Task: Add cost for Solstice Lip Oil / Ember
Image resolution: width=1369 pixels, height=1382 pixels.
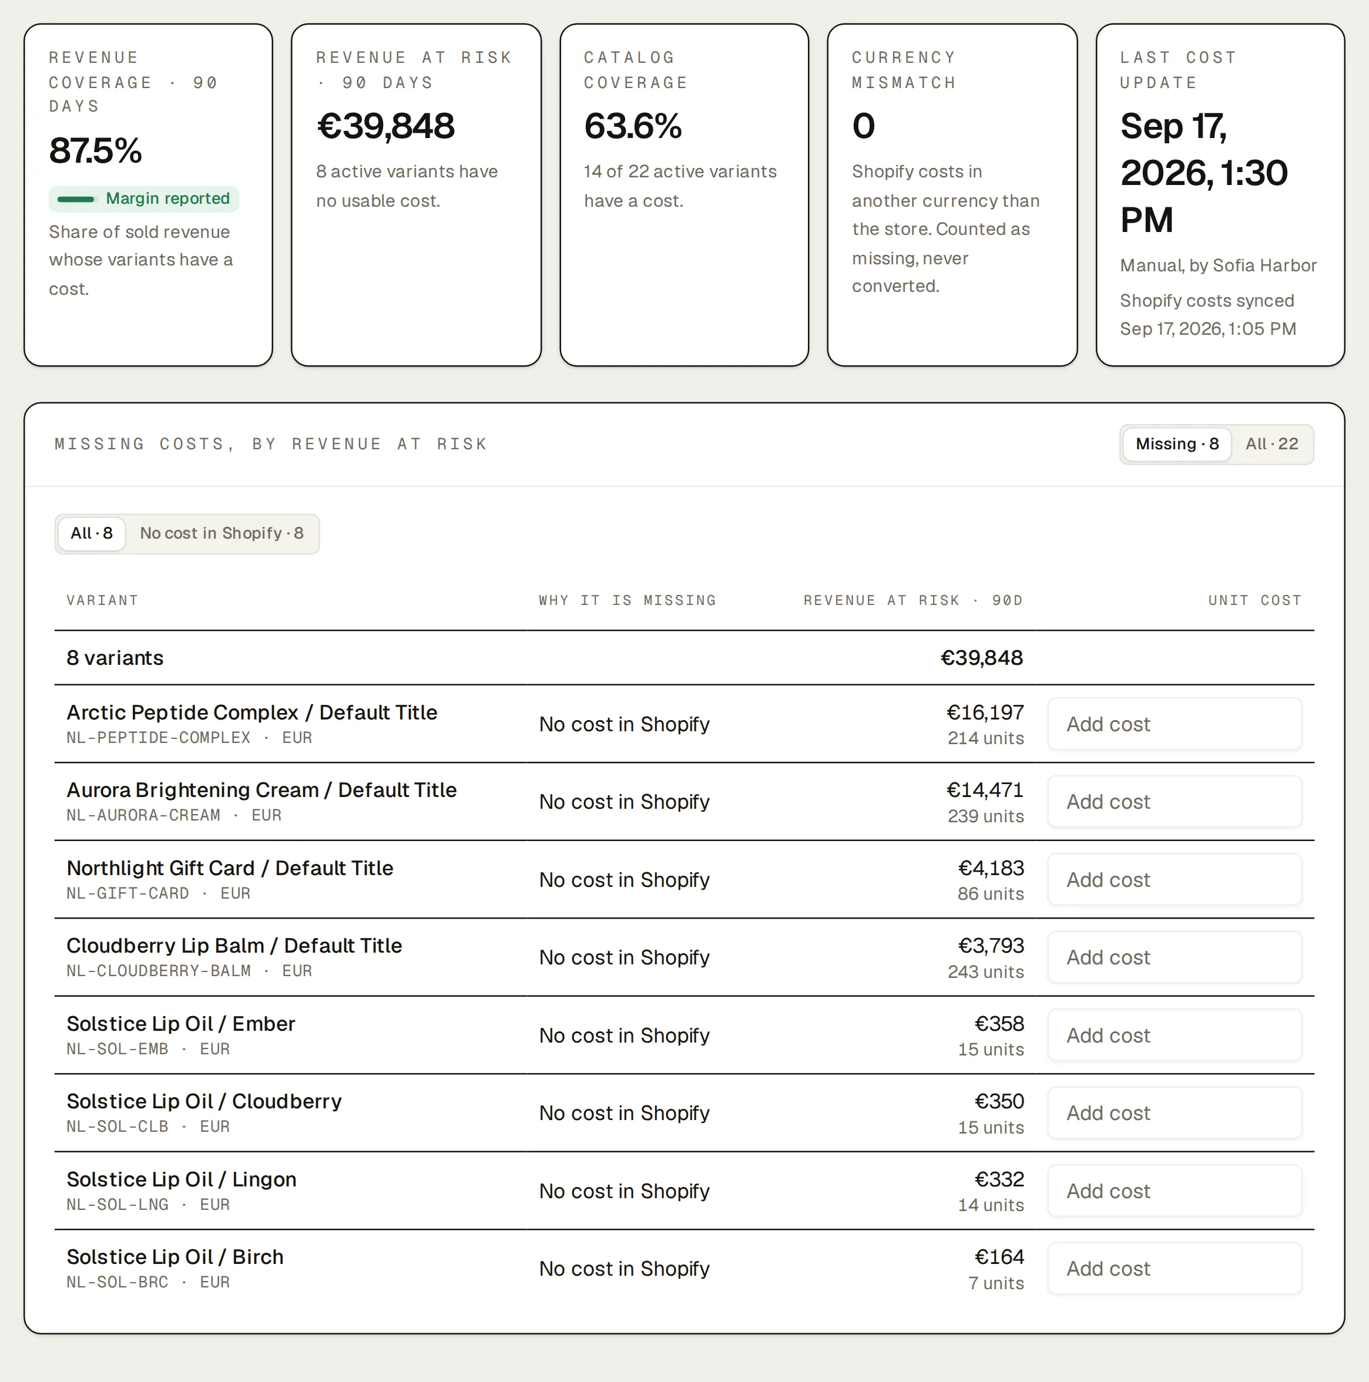Action: (x=1175, y=1035)
